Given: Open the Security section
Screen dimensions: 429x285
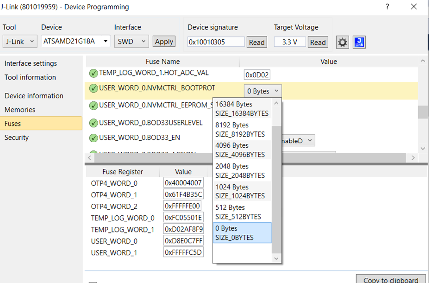Looking at the screenshot, I should [17, 138].
